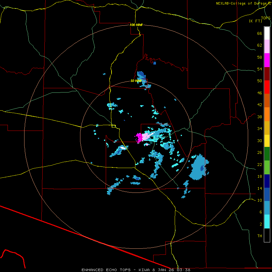This screenshot has width=272, height=272.
Task: Click the dark red 54 kft legend swatch
Action: (x=267, y=74)
